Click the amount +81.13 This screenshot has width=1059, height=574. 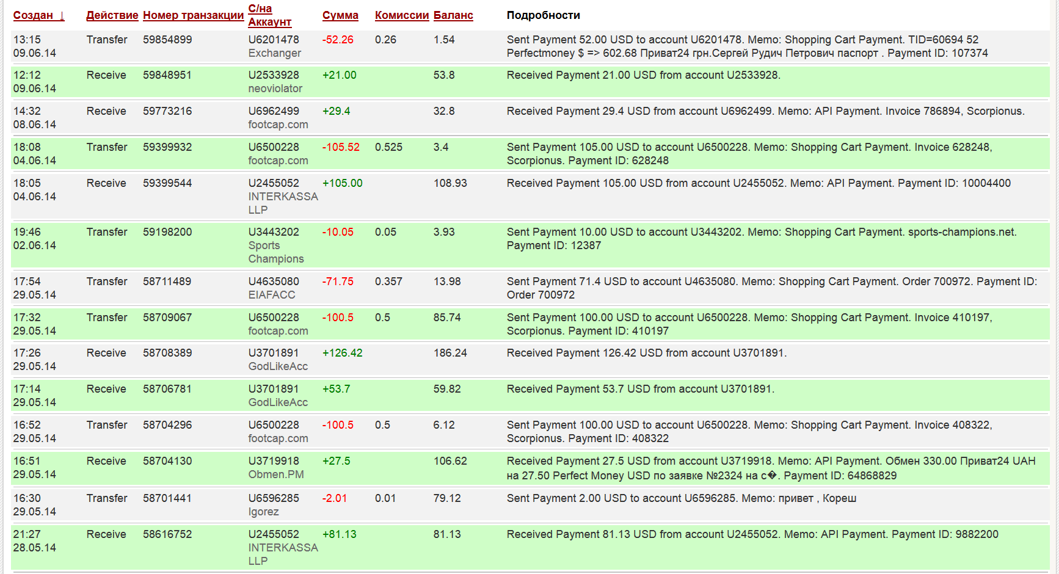[340, 534]
